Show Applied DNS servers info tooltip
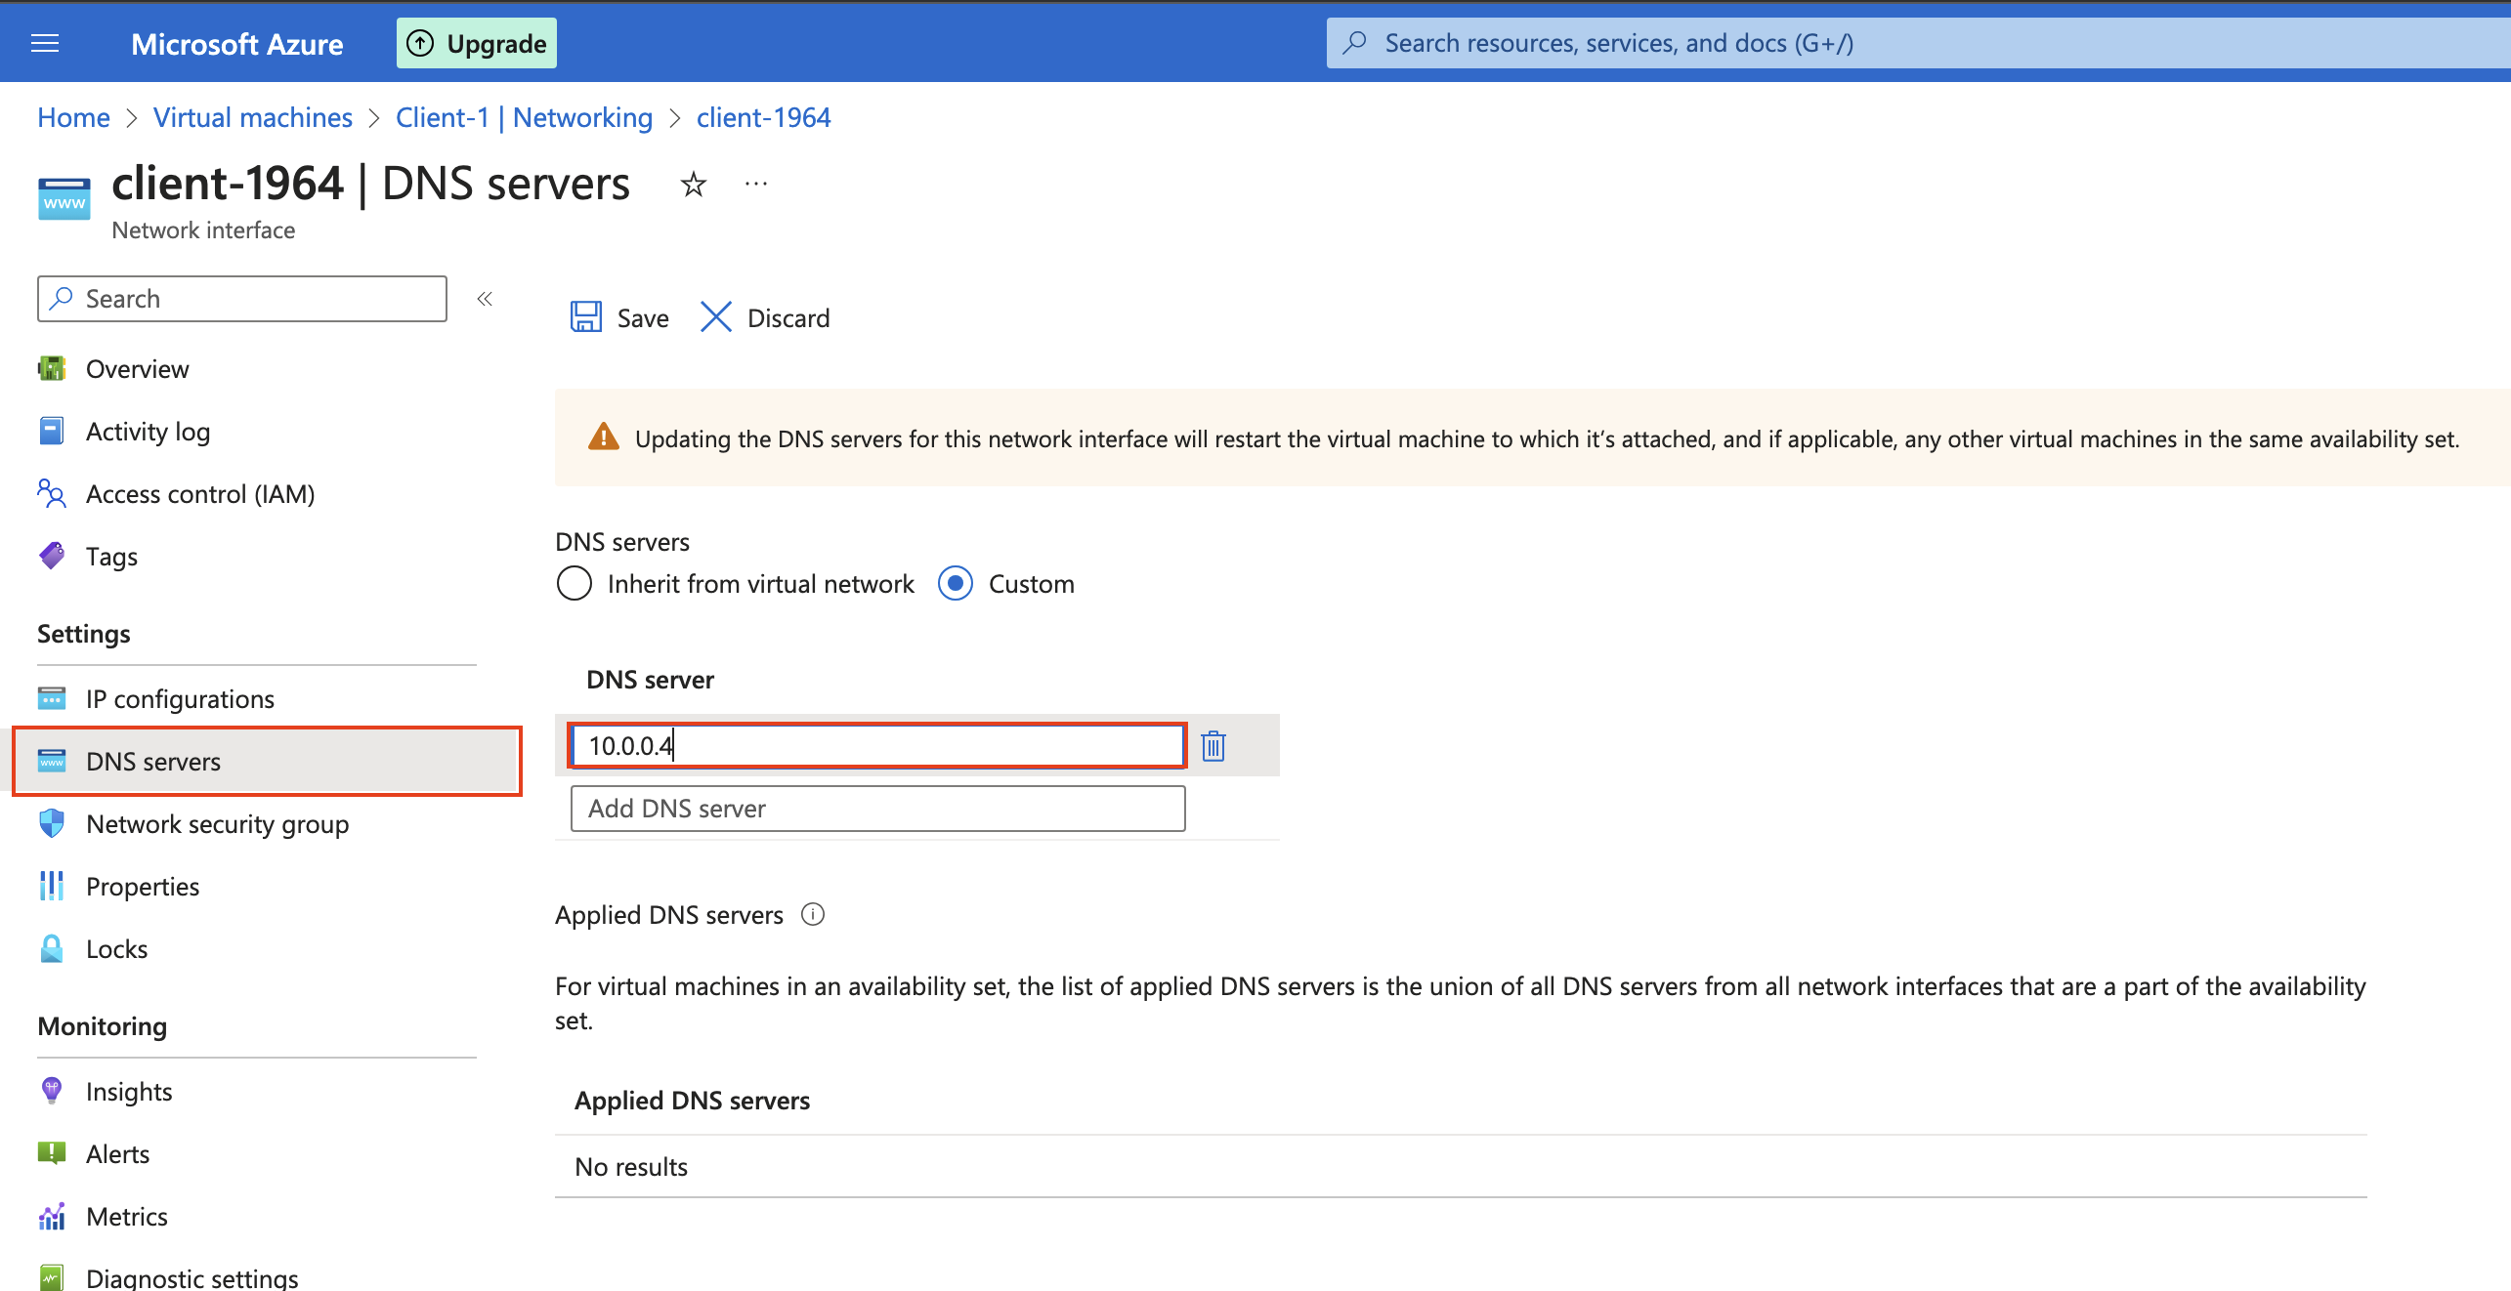The width and height of the screenshot is (2511, 1291). [812, 914]
